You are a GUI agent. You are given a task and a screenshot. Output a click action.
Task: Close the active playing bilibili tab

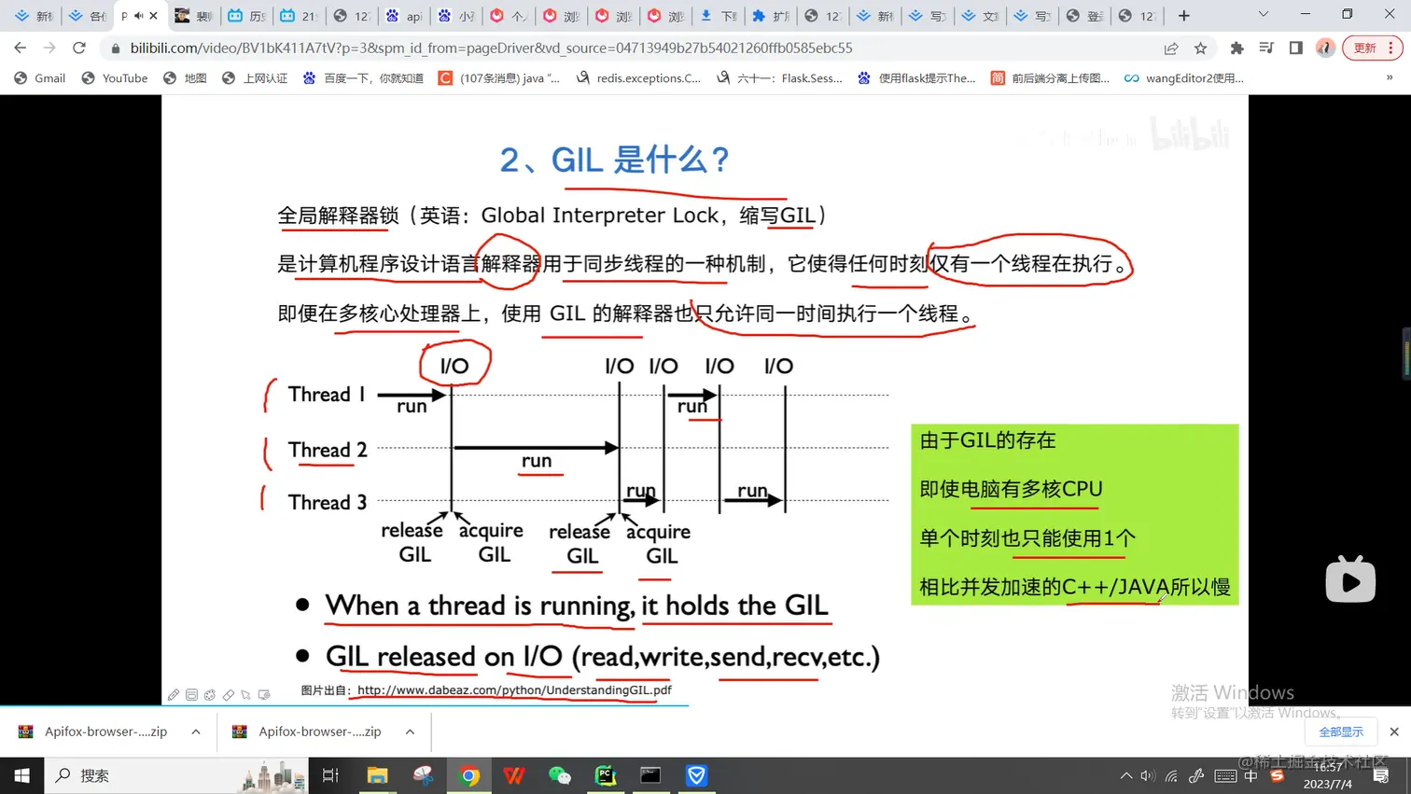154,16
